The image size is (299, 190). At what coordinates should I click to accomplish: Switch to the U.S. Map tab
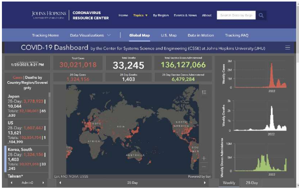(x=169, y=35)
